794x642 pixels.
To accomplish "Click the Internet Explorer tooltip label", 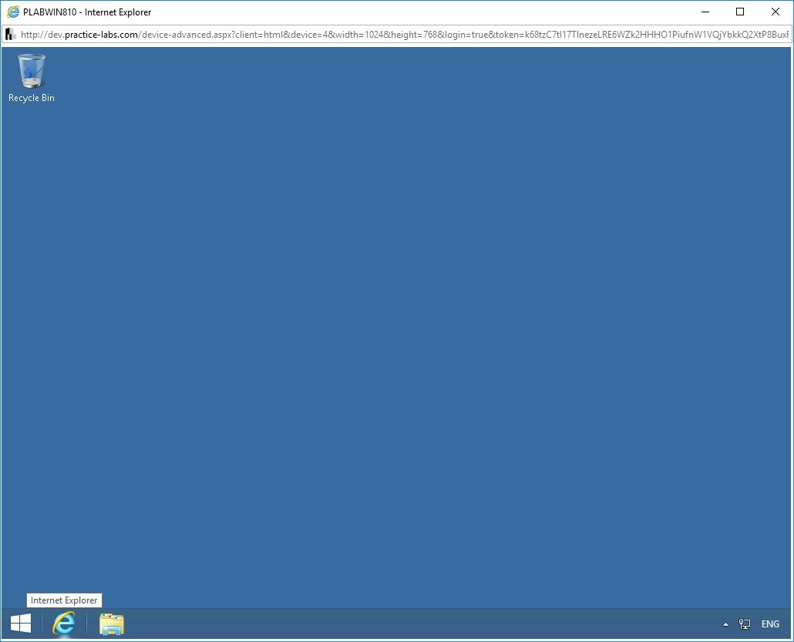I will pos(64,600).
